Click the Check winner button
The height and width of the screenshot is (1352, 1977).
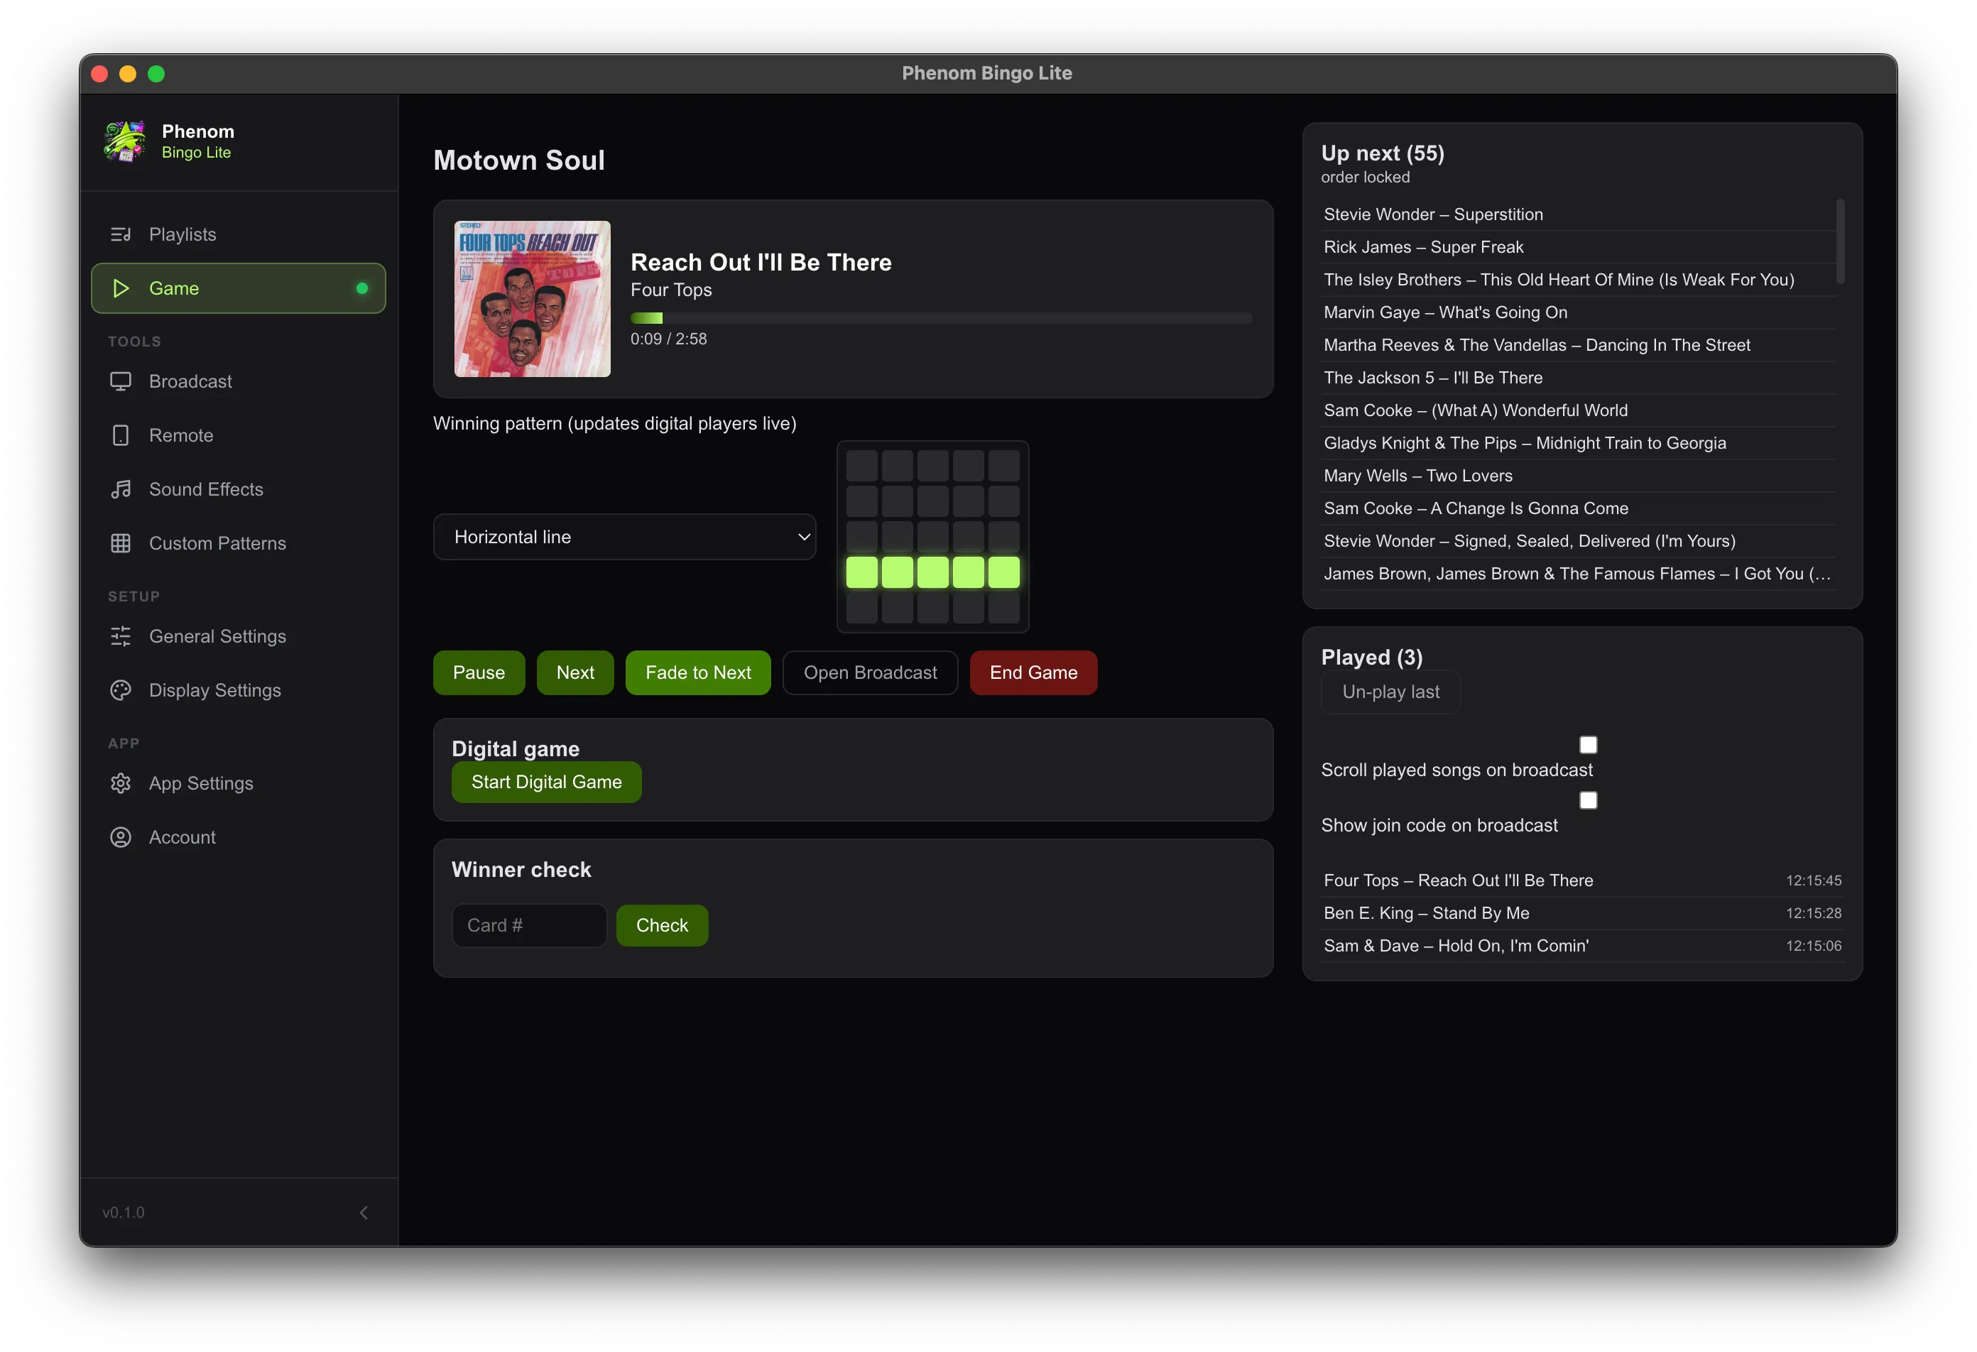[662, 926]
